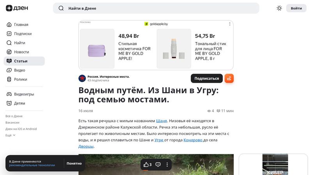Open comments via the speech bubble icon
The height and width of the screenshot is (175, 312).
(x=158, y=164)
